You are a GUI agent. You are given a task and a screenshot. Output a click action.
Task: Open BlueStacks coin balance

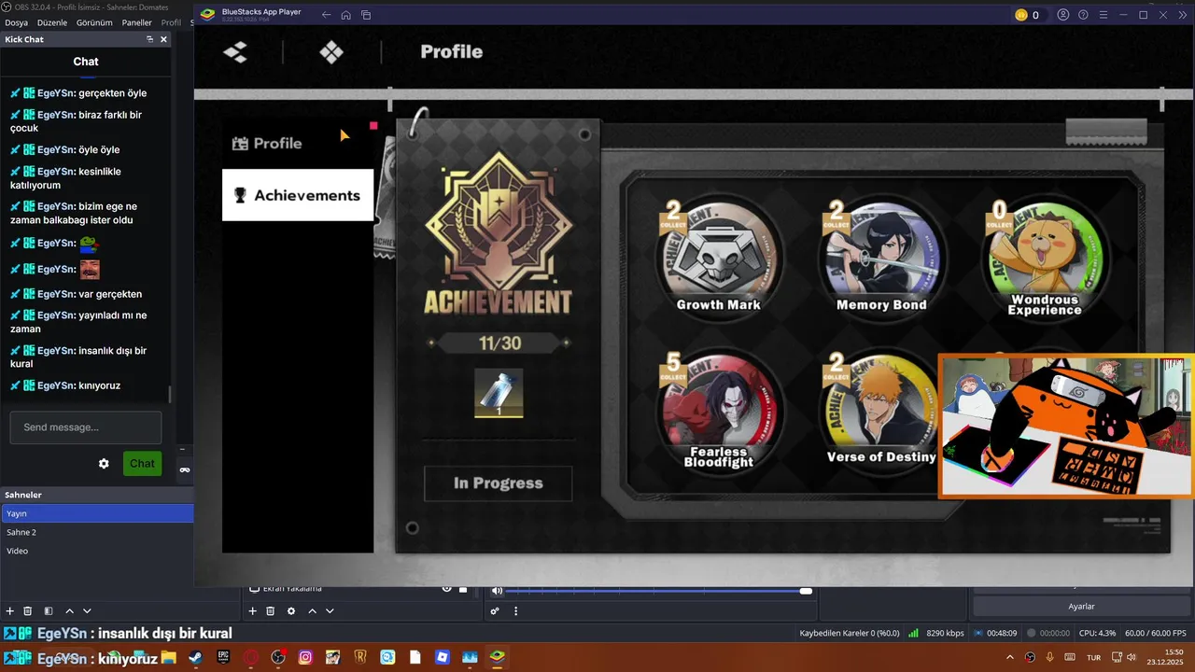(1028, 15)
